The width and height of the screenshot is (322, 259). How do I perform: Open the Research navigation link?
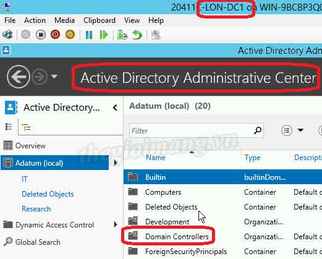(x=36, y=209)
